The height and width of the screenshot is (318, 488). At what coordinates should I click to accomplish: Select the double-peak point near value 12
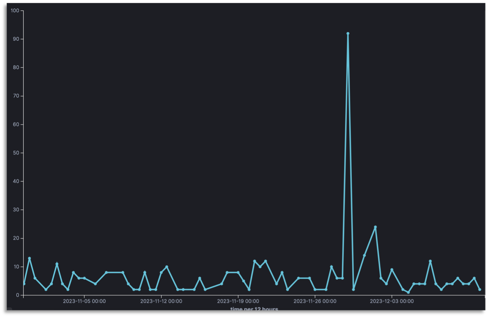[254, 261]
